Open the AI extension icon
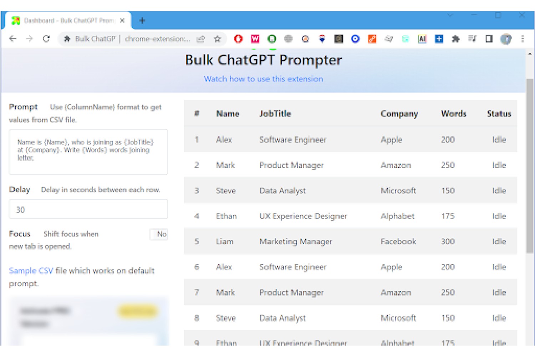The image size is (535, 357). tap(422, 39)
